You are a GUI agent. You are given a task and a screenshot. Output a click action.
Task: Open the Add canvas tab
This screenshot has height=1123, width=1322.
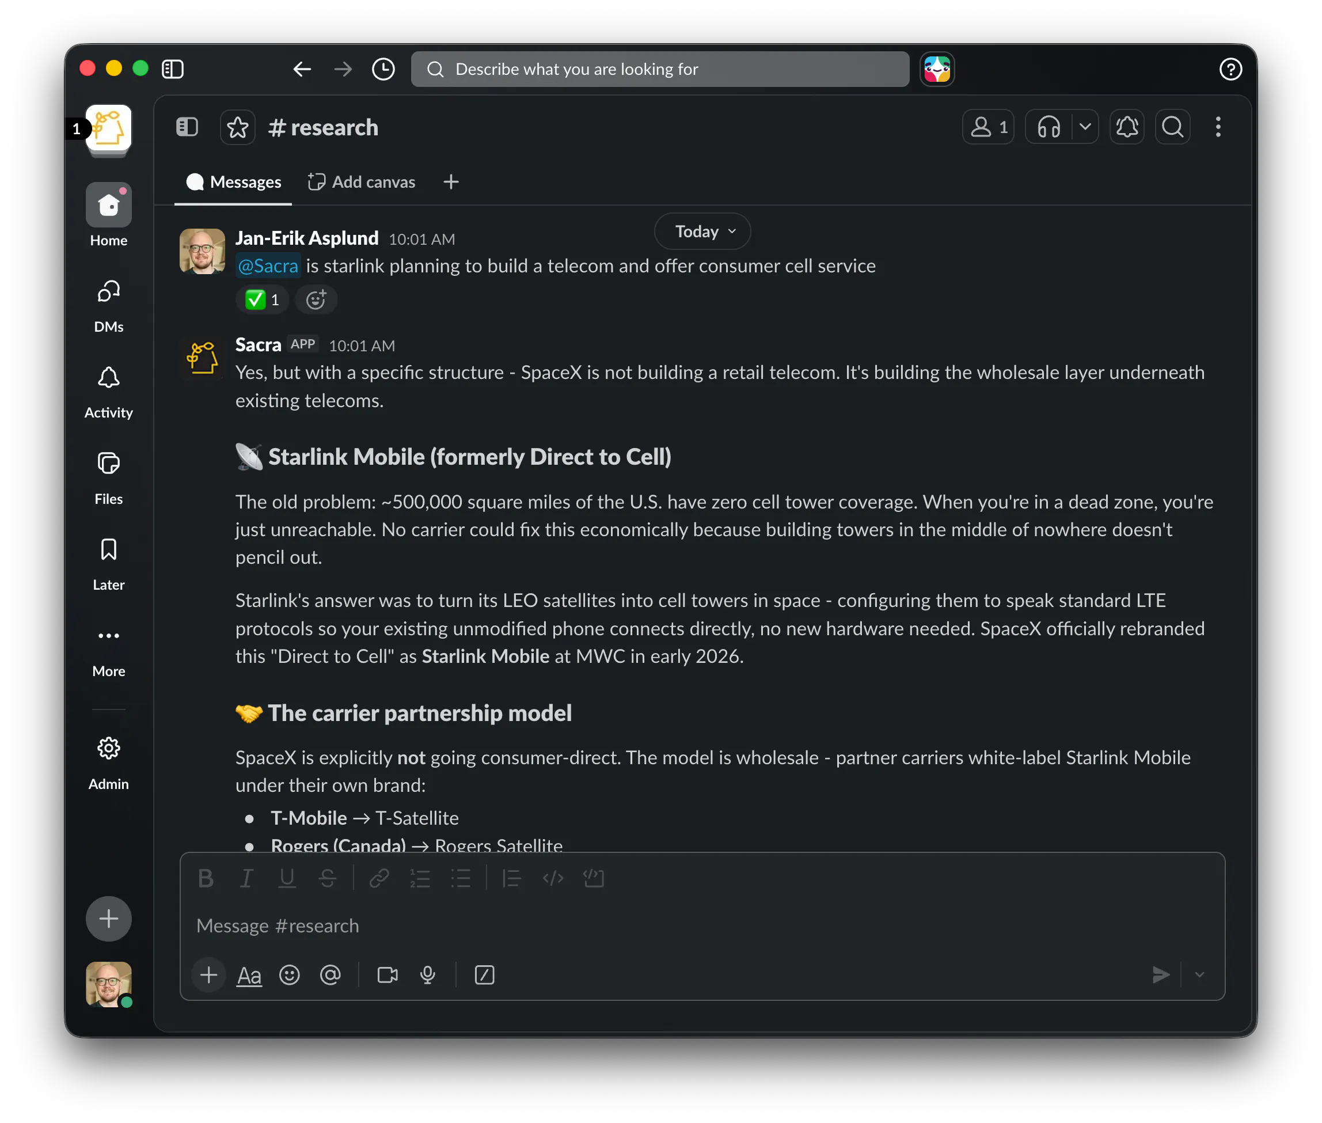(362, 182)
